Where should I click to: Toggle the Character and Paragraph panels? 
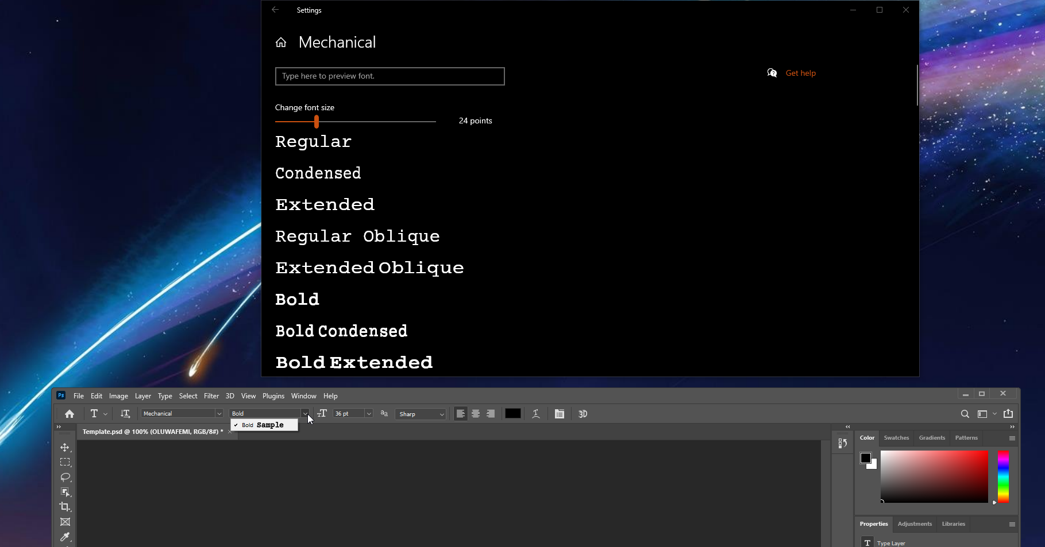tap(559, 413)
